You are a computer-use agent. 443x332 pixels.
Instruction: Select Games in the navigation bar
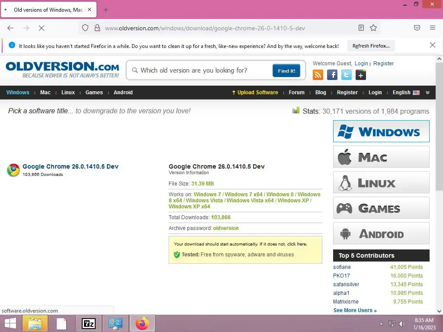(x=94, y=93)
